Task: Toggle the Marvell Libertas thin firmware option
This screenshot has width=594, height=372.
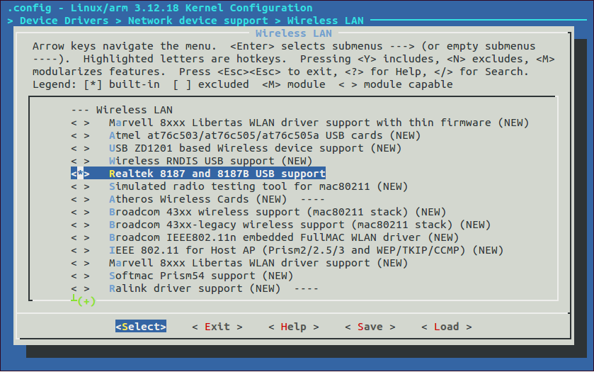Action: [299, 123]
